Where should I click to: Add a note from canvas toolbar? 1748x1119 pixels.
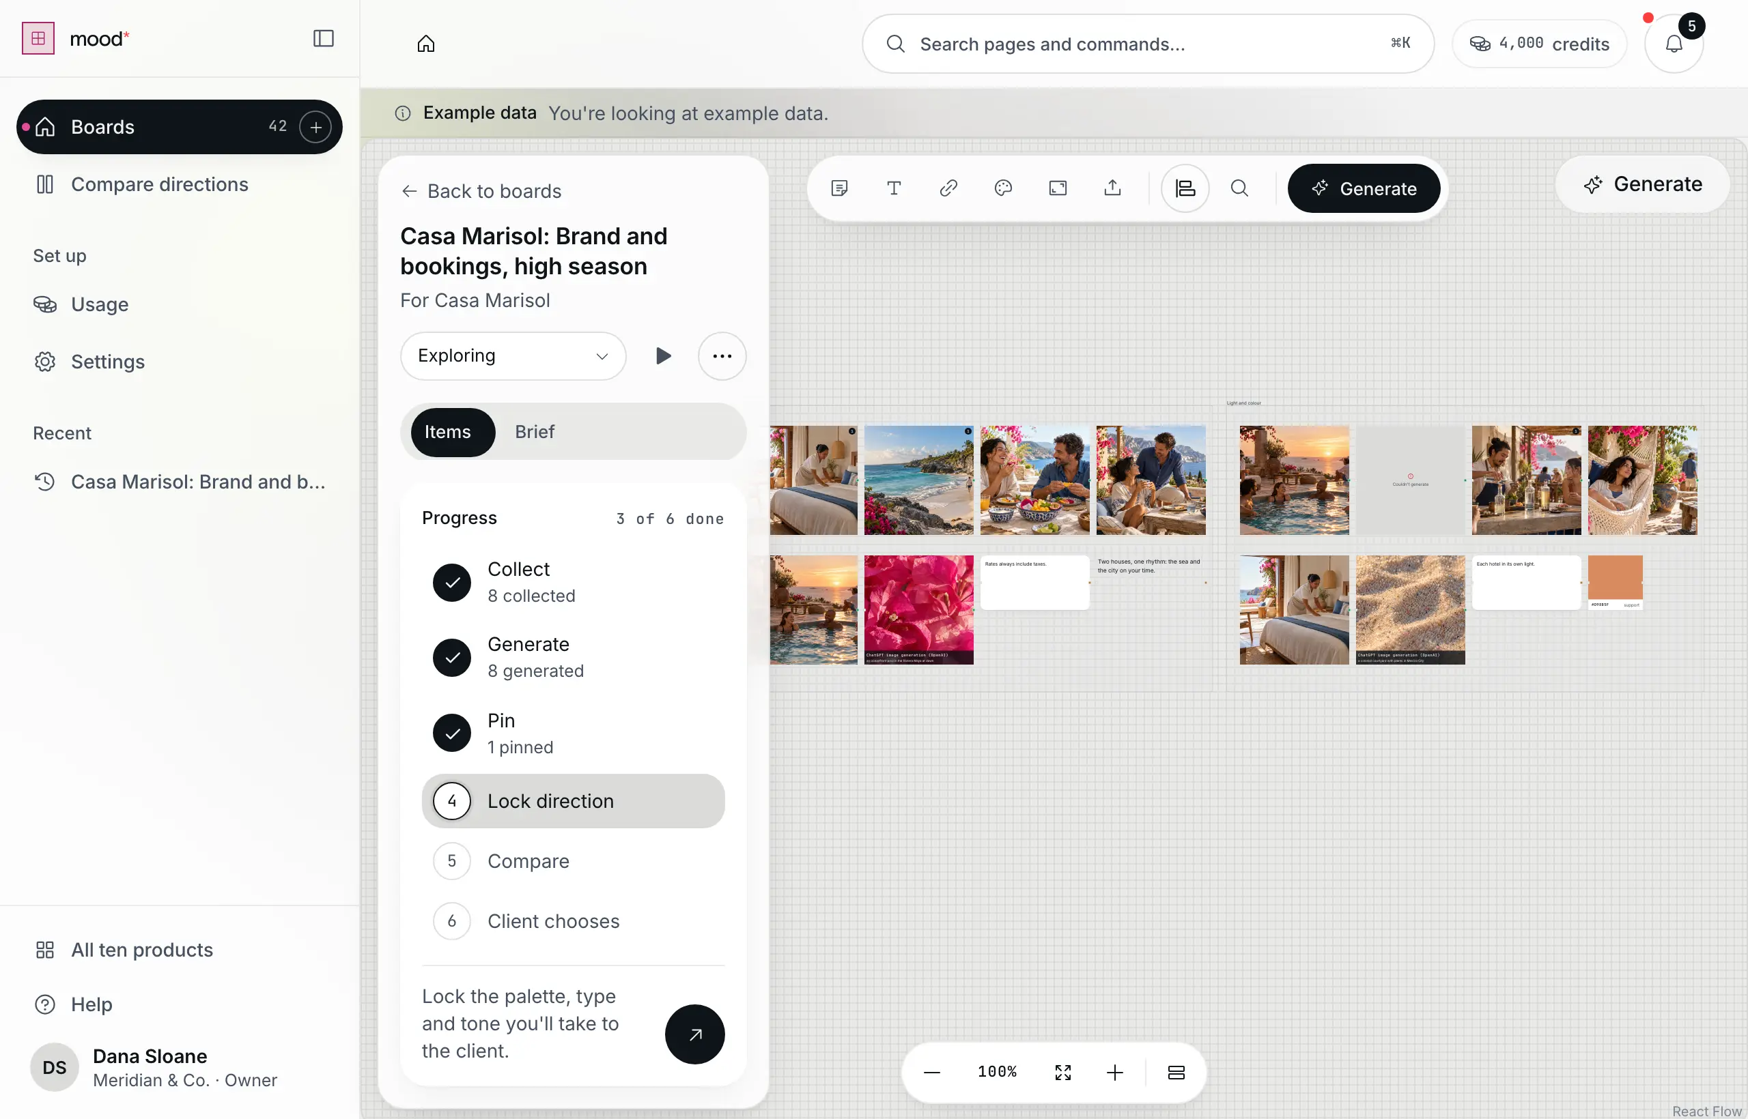[x=839, y=188]
